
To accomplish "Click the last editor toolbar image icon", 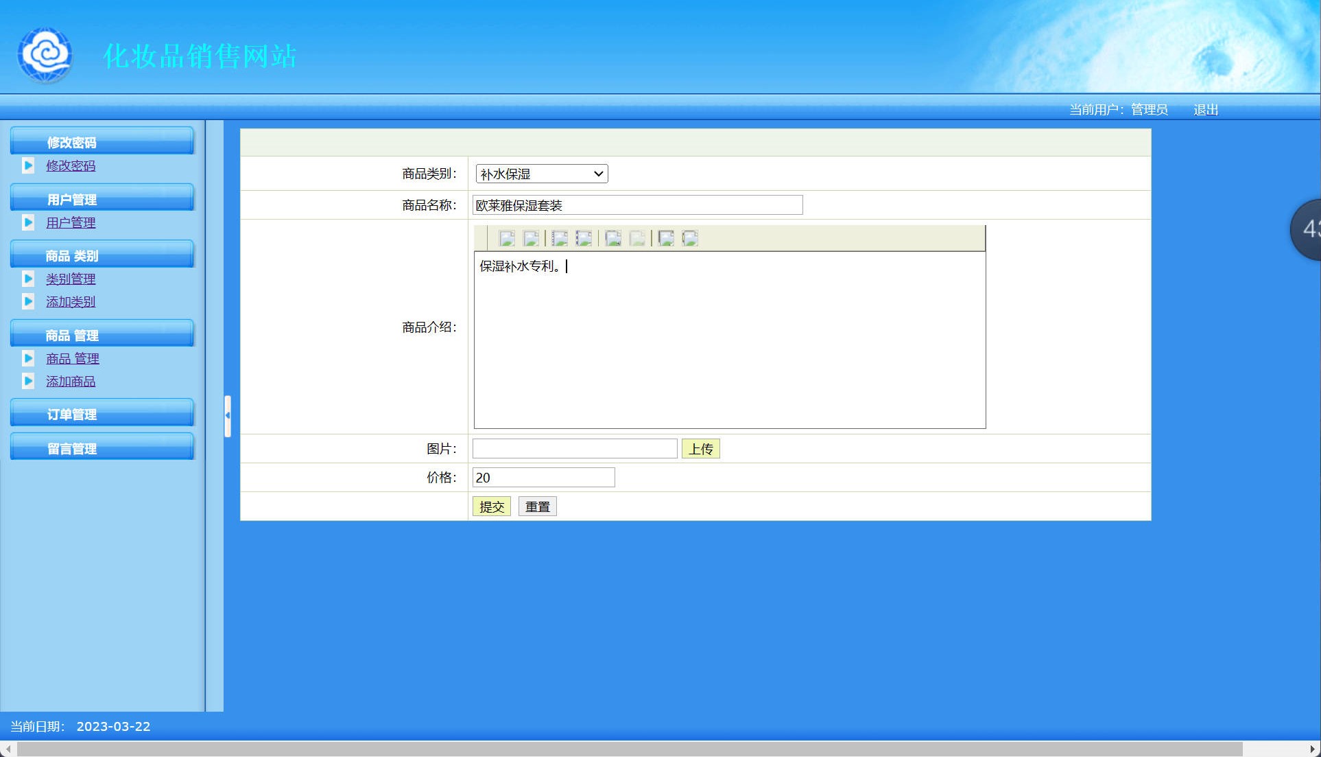I will pos(690,238).
